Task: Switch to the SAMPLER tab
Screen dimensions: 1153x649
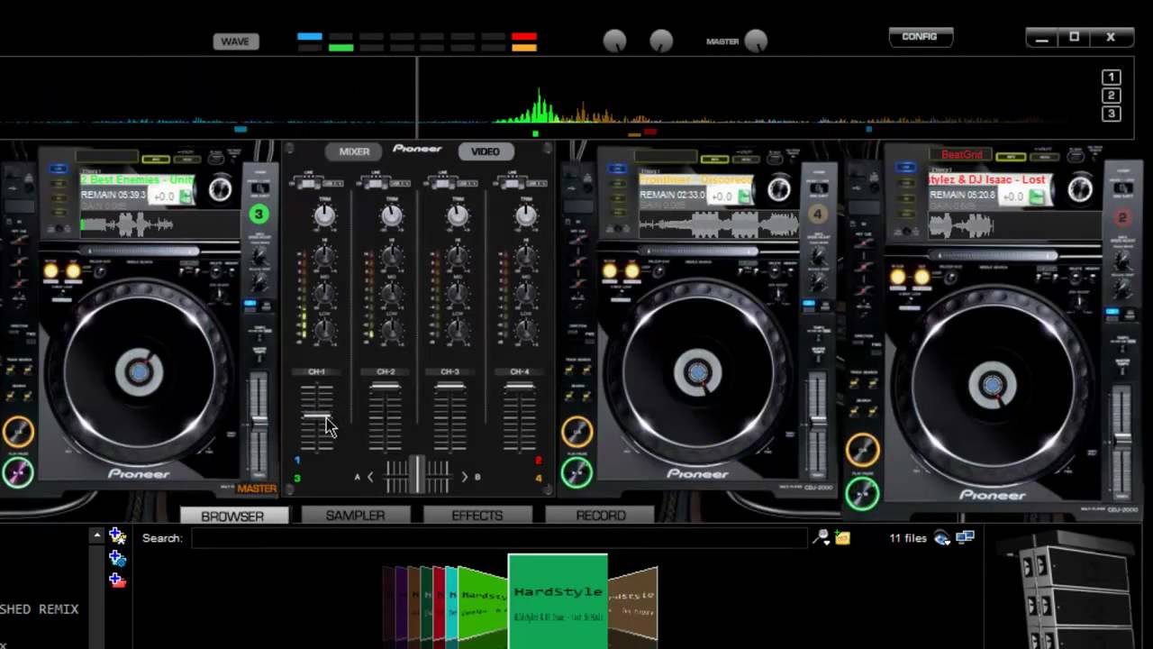Action: 355,516
